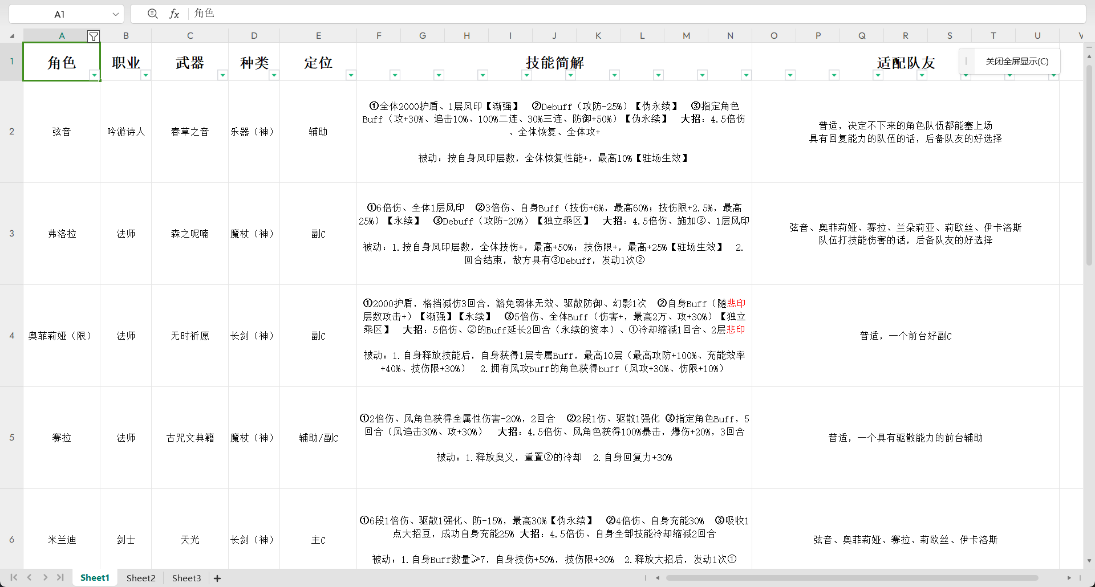Jump to the first sheet with the |< icon

point(14,578)
